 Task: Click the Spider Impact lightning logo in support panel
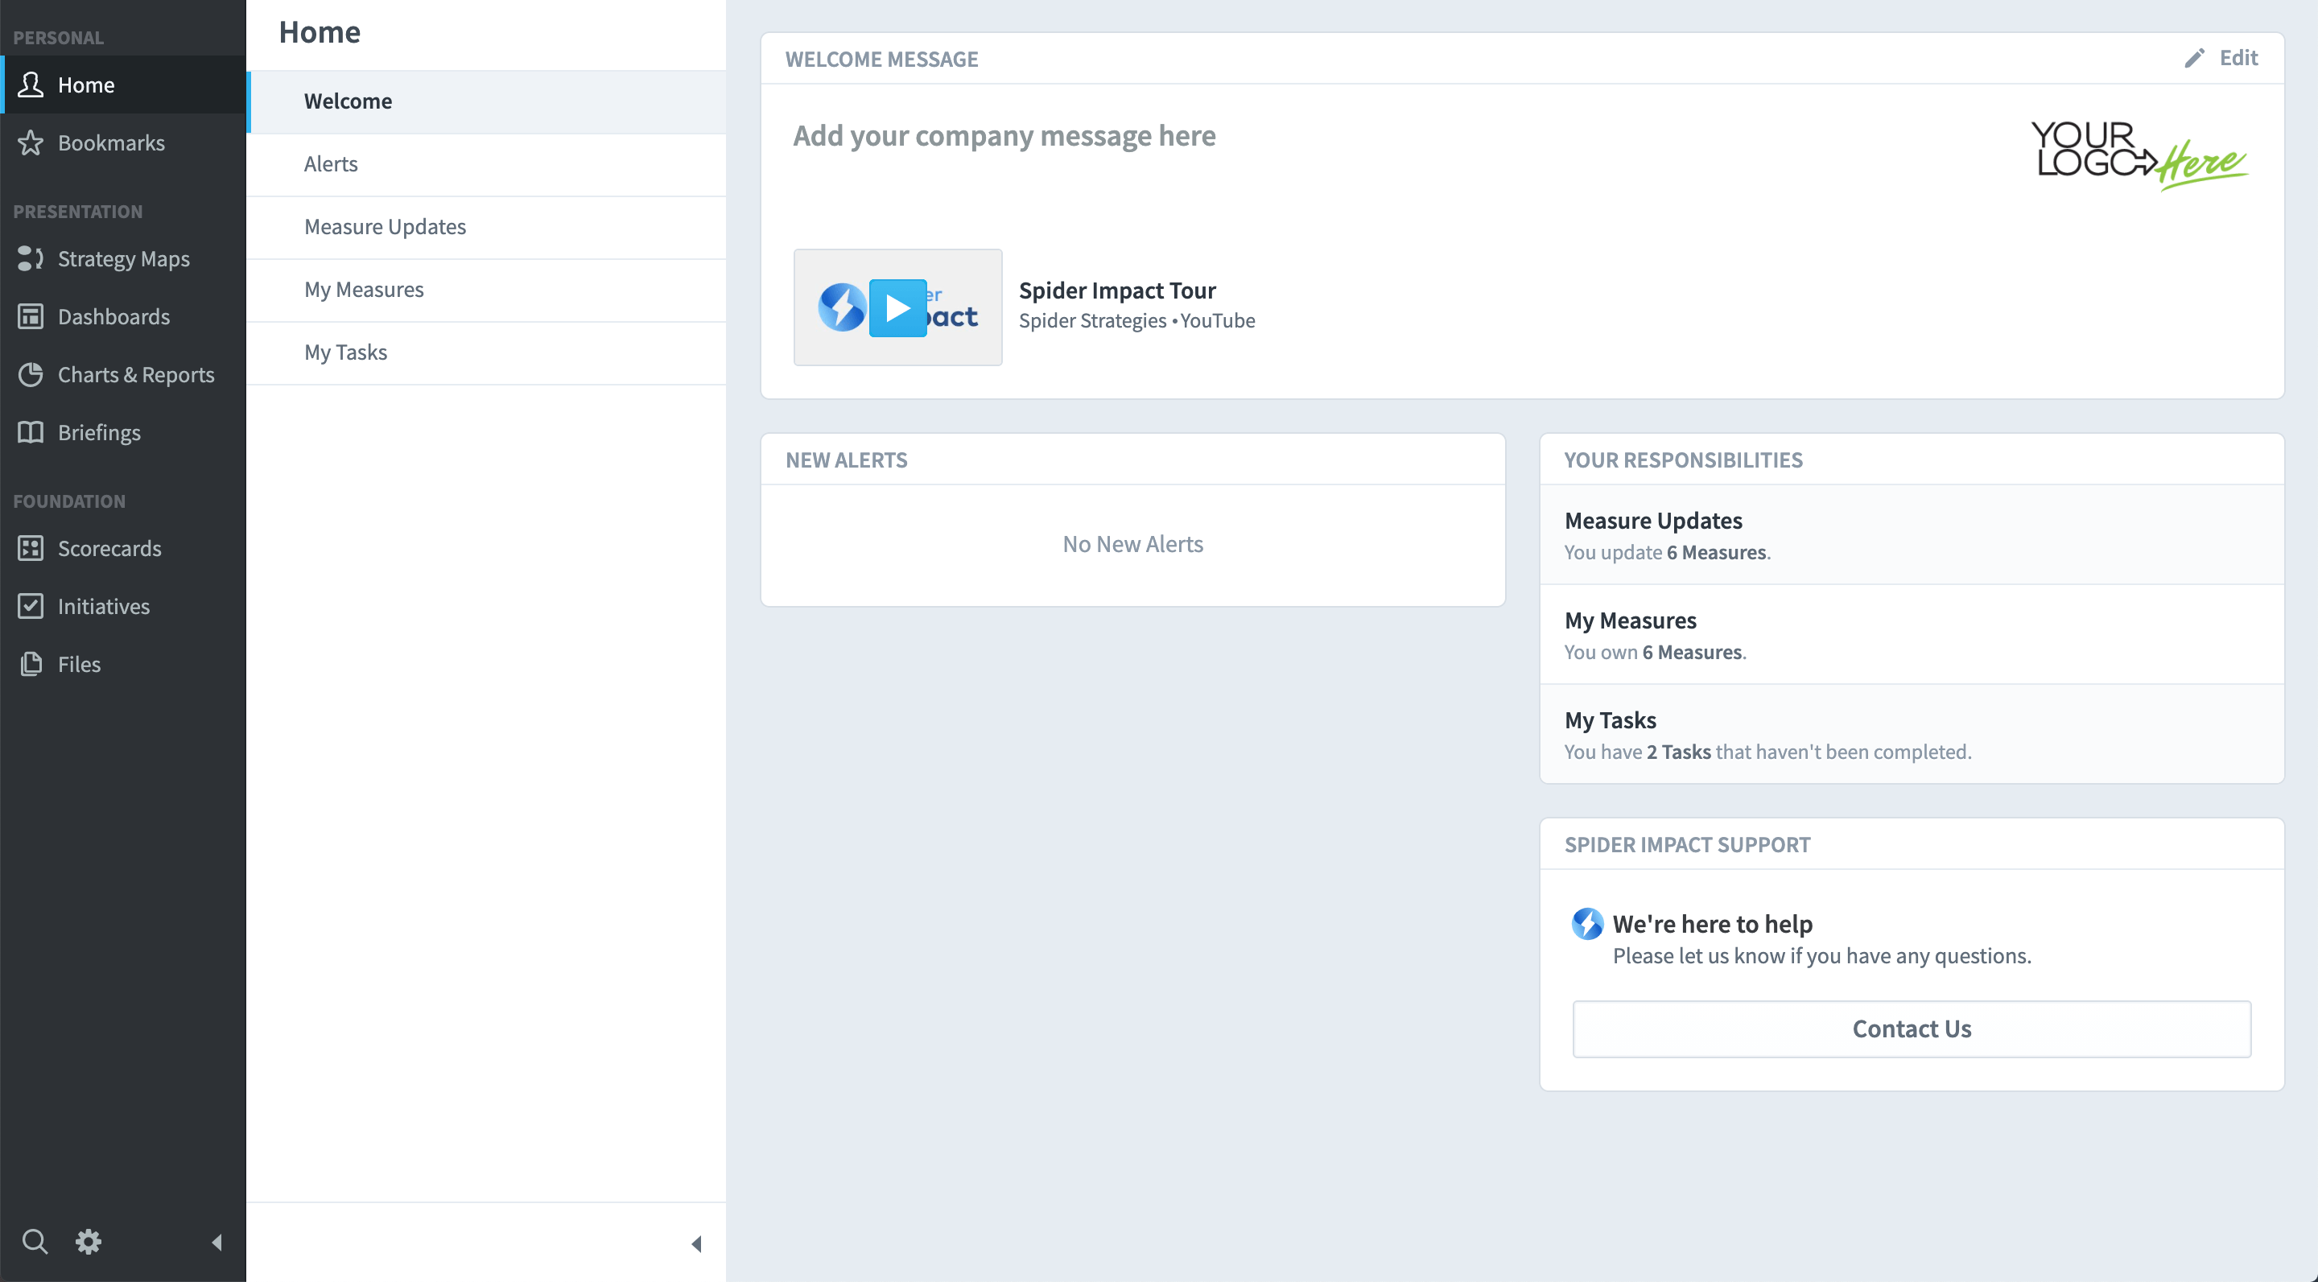coord(1586,924)
